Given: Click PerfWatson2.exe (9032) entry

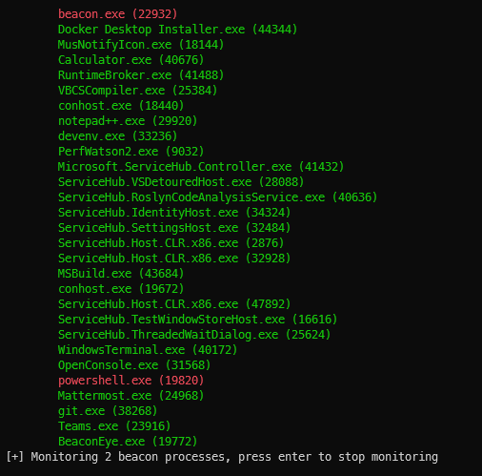Looking at the screenshot, I should pos(131,152).
